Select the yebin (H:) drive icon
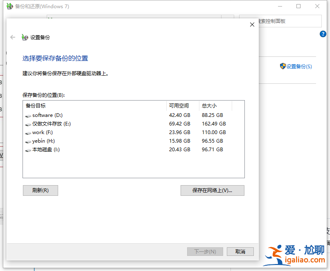This screenshot has height=271, width=330. (x=29, y=141)
